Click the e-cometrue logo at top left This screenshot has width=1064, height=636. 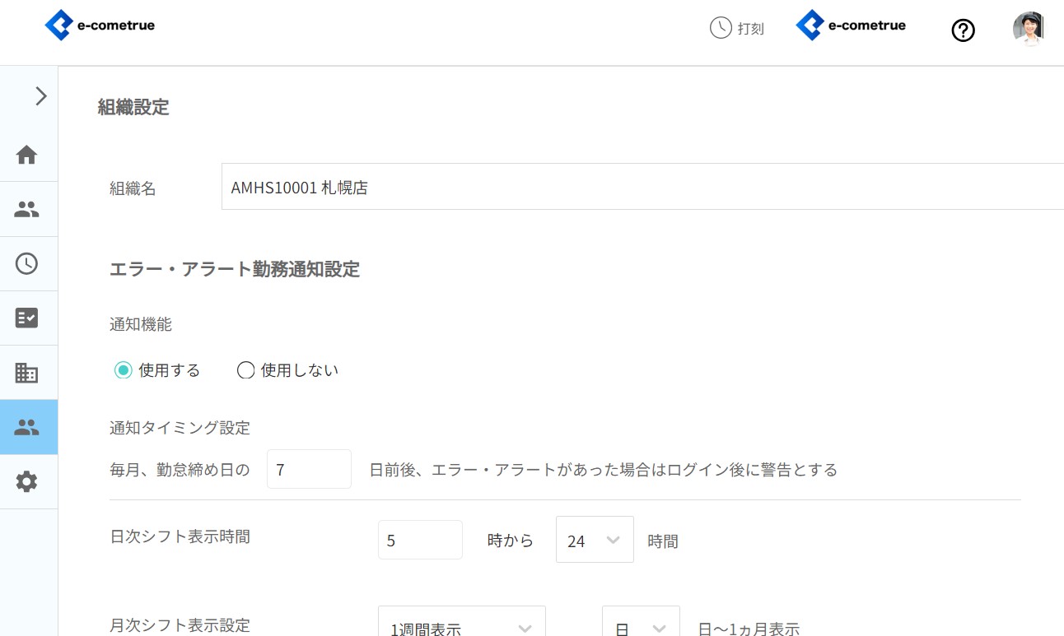100,26
